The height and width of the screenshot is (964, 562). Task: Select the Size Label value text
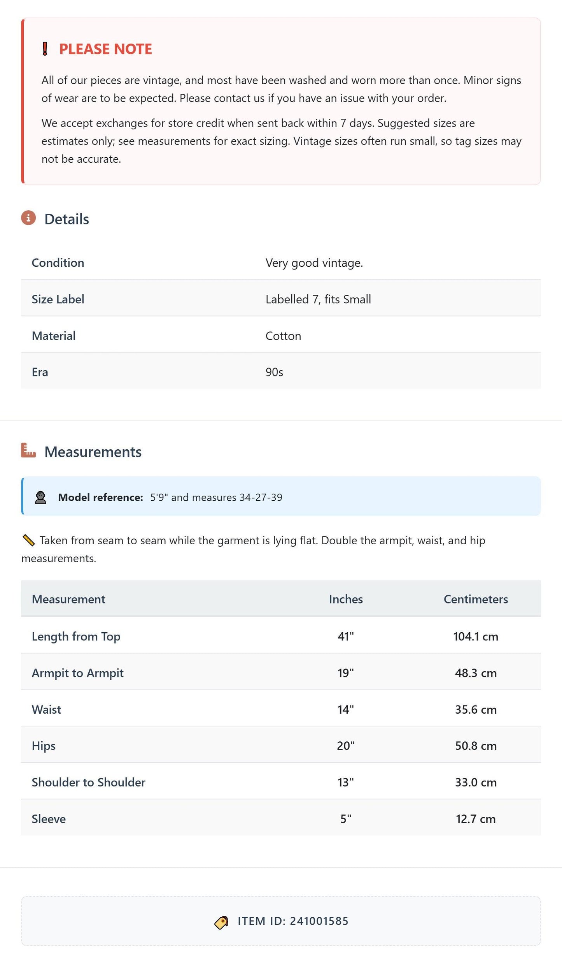click(x=318, y=299)
